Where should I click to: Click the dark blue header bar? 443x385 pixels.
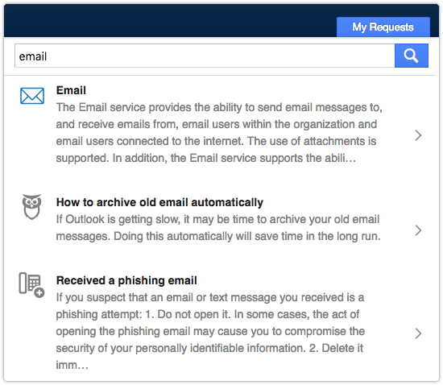click(x=169, y=20)
